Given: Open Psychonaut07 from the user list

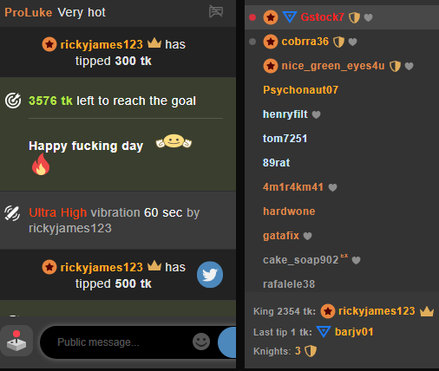Looking at the screenshot, I should coord(300,90).
